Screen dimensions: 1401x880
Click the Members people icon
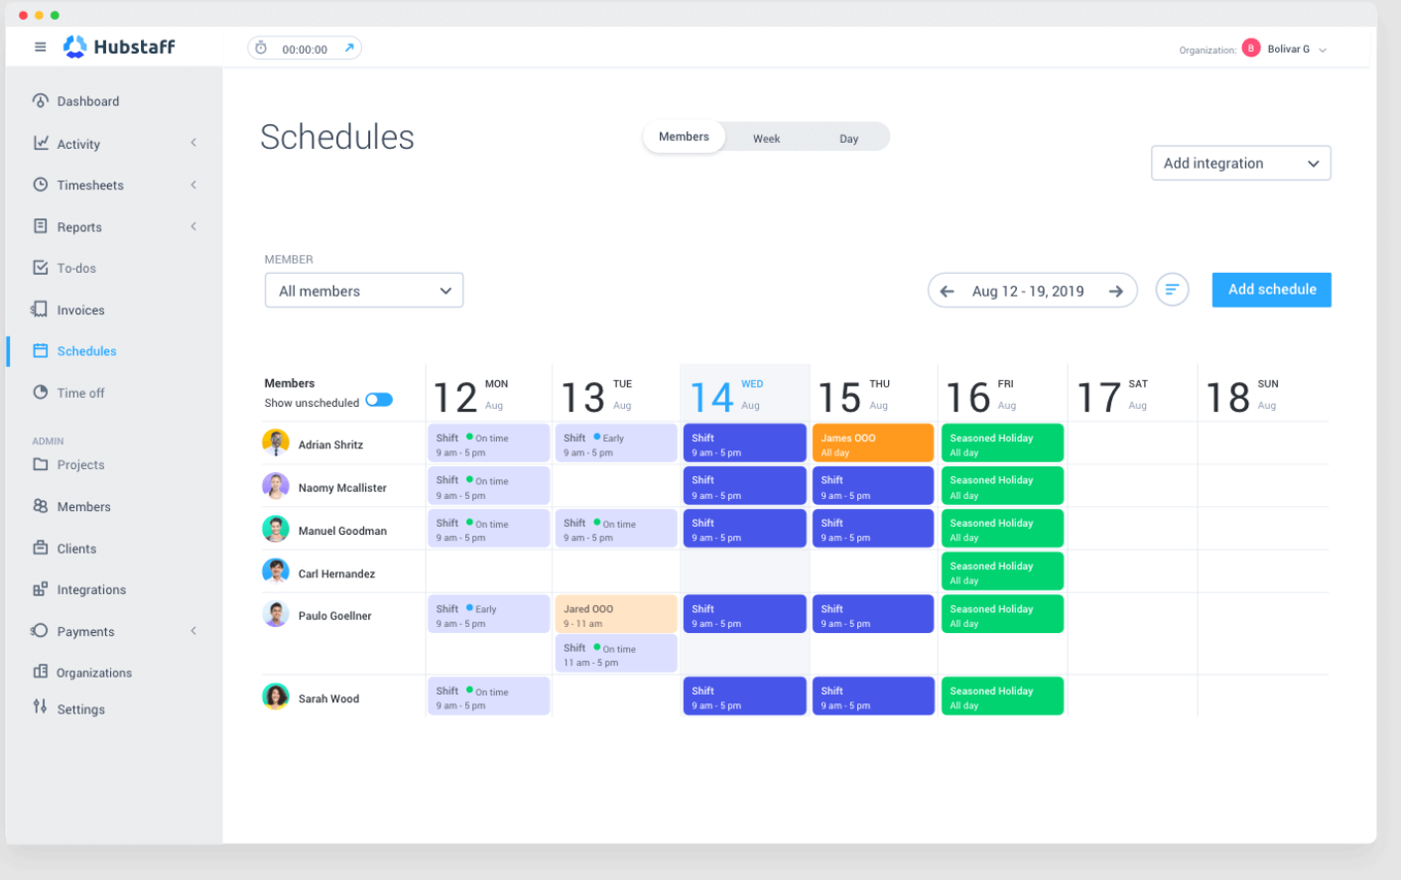[x=41, y=506]
